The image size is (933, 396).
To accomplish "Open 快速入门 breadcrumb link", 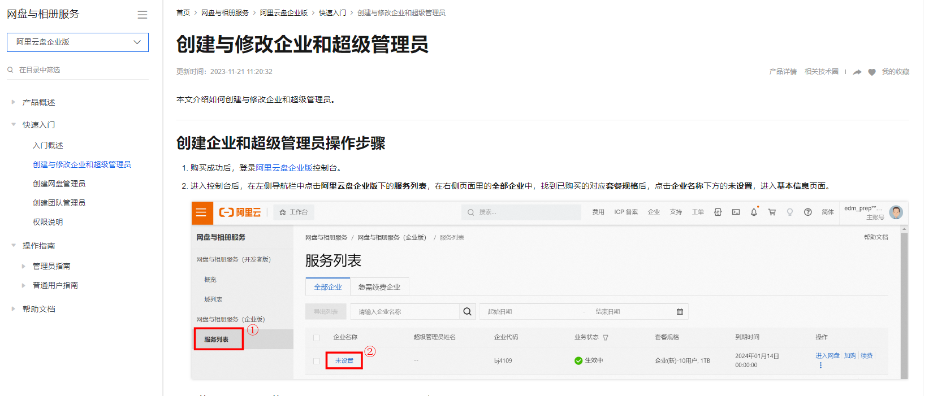I will pos(332,12).
